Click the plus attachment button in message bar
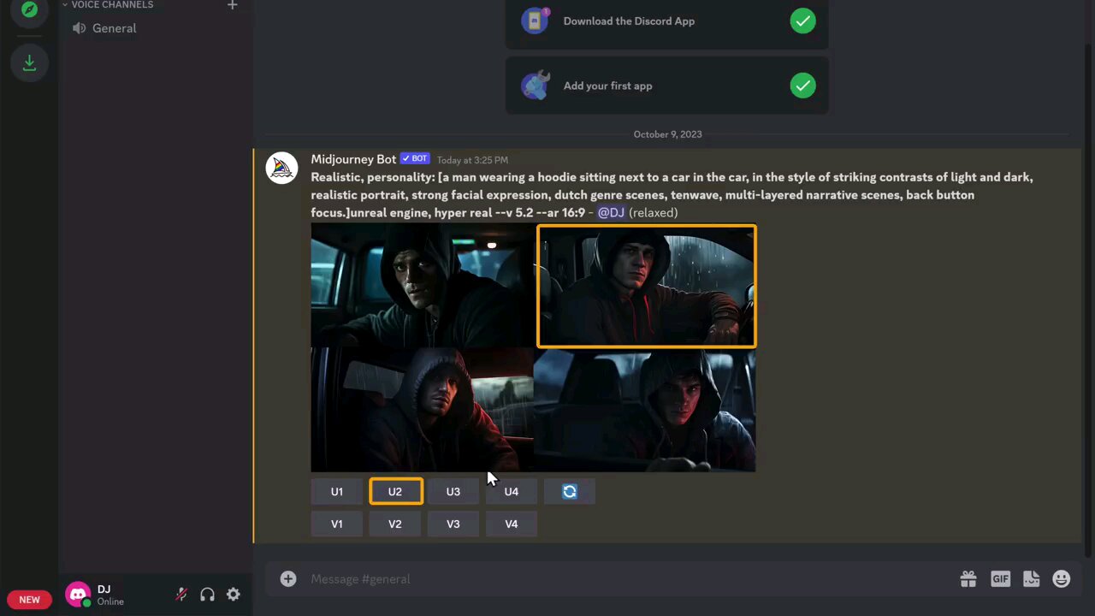Image resolution: width=1095 pixels, height=616 pixels. coord(288,579)
